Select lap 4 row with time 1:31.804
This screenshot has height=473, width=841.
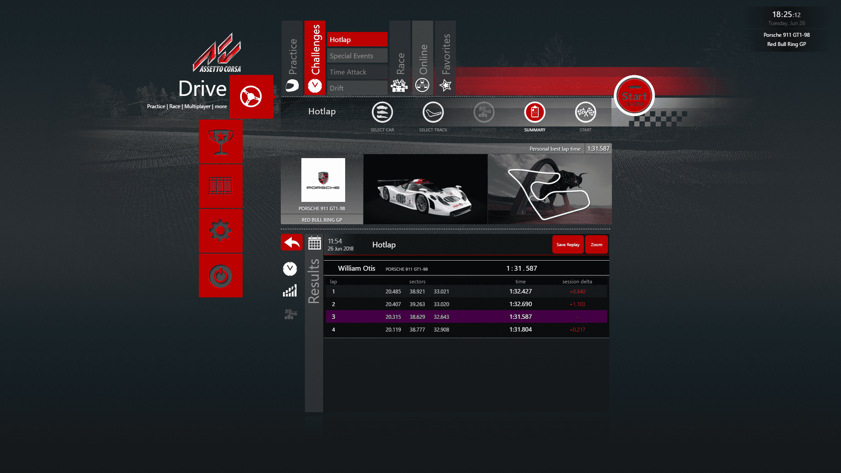coord(466,329)
